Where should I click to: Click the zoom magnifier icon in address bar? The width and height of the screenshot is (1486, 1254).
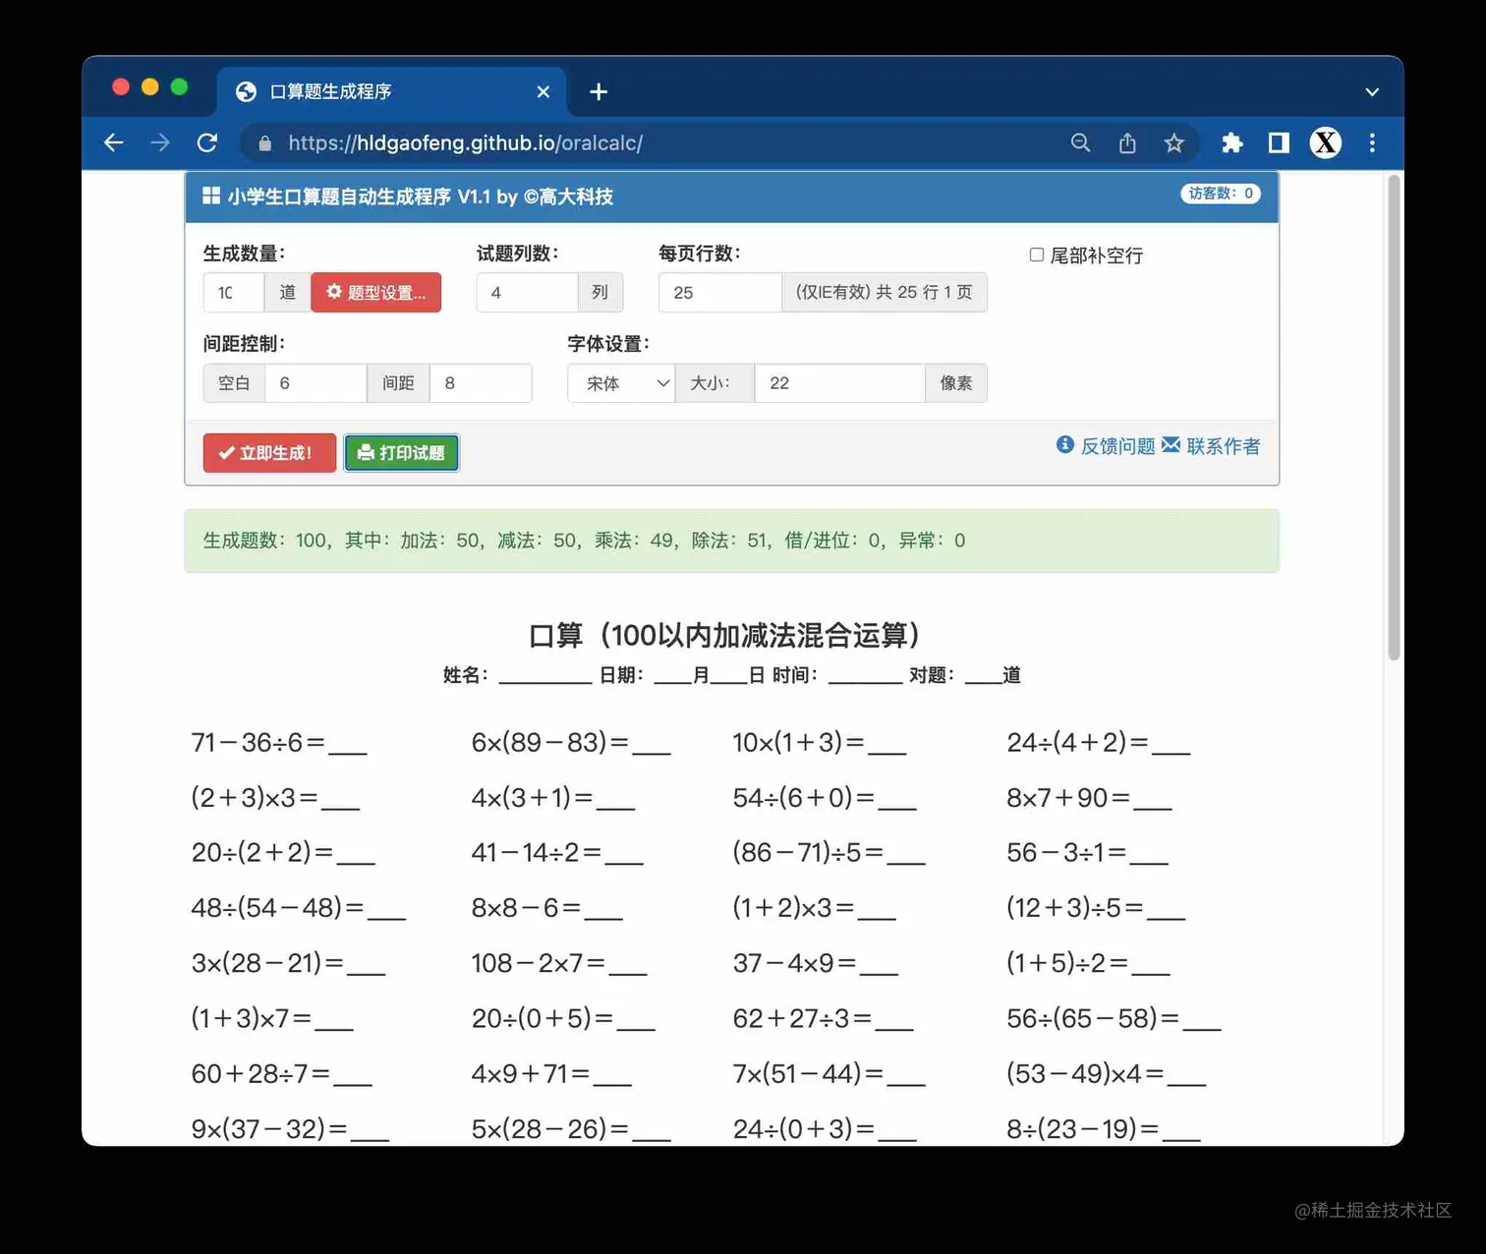click(x=1080, y=142)
